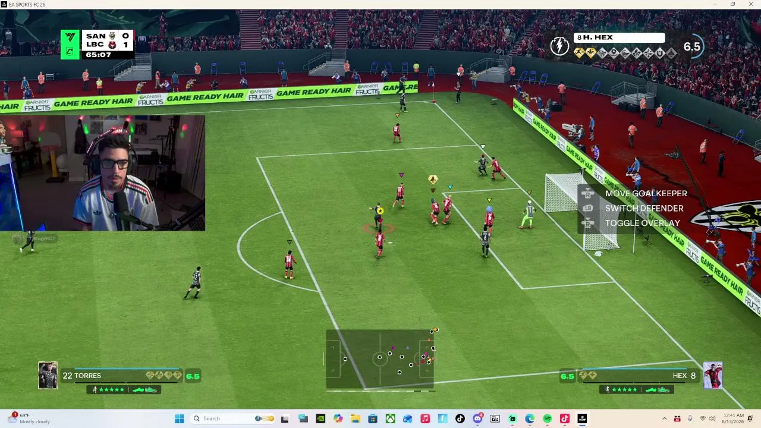Open Discord from the taskbar

point(477,418)
